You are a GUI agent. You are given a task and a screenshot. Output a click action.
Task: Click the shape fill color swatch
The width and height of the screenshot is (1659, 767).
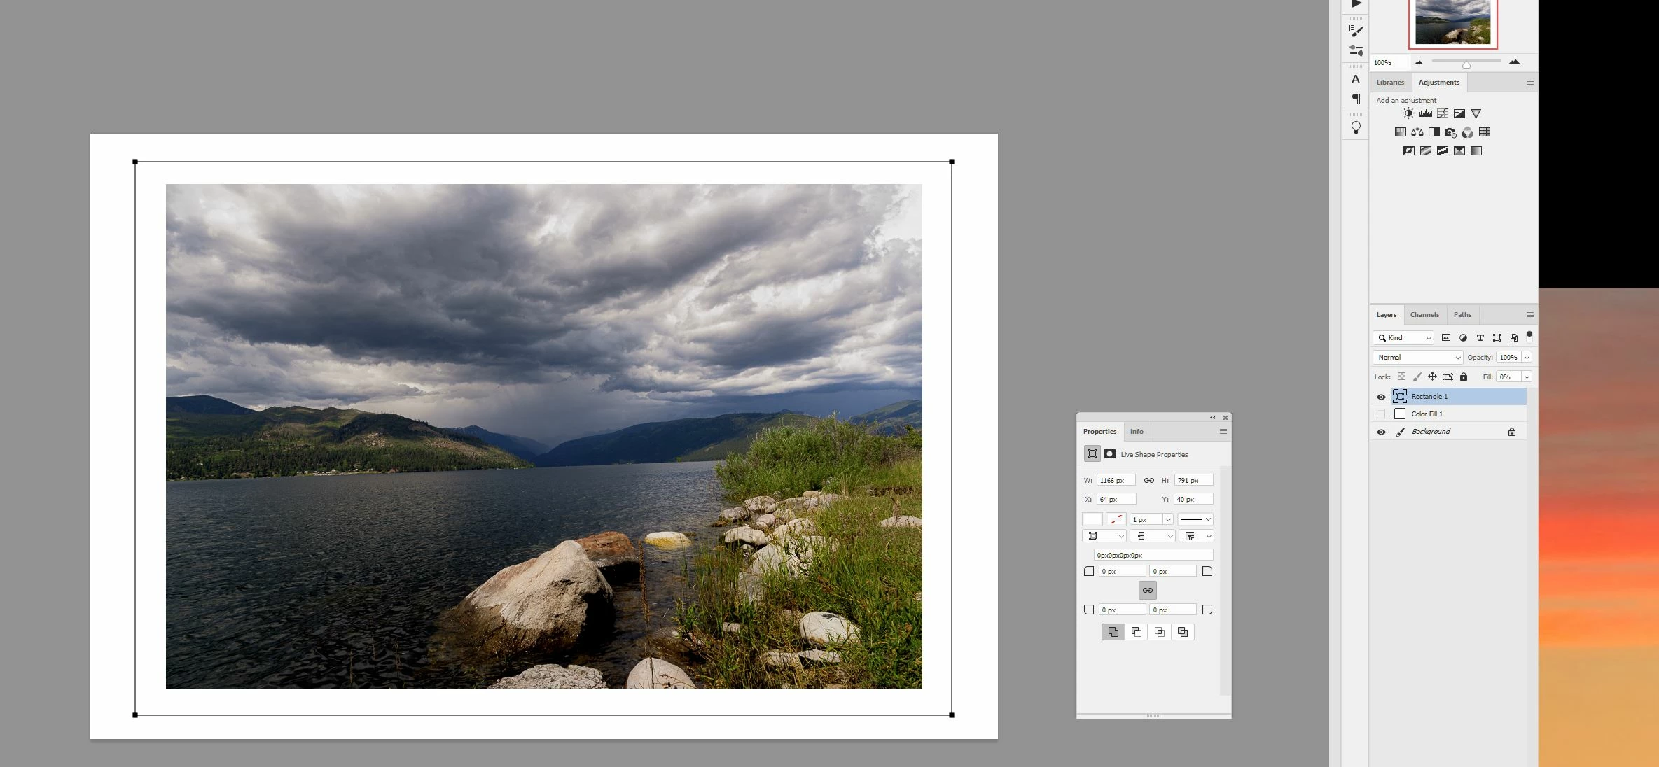pos(1092,519)
